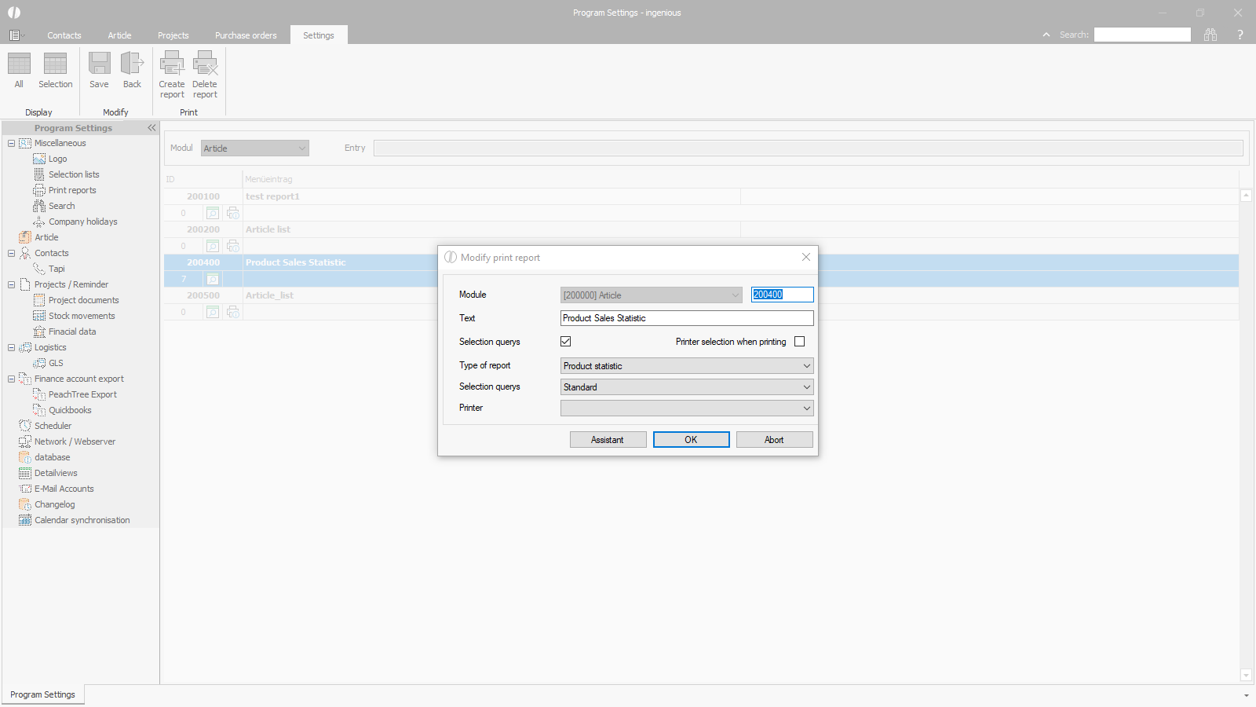Image resolution: width=1256 pixels, height=707 pixels.
Task: Click the binoculars search icon
Action: [x=1210, y=35]
